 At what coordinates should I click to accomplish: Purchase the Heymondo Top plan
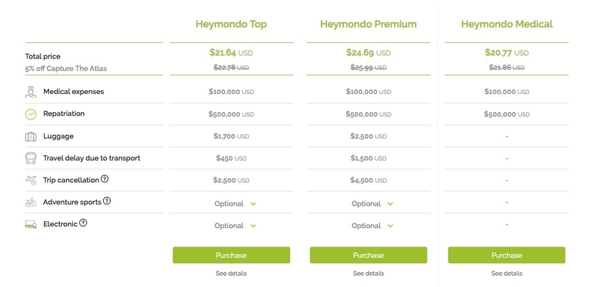(231, 255)
